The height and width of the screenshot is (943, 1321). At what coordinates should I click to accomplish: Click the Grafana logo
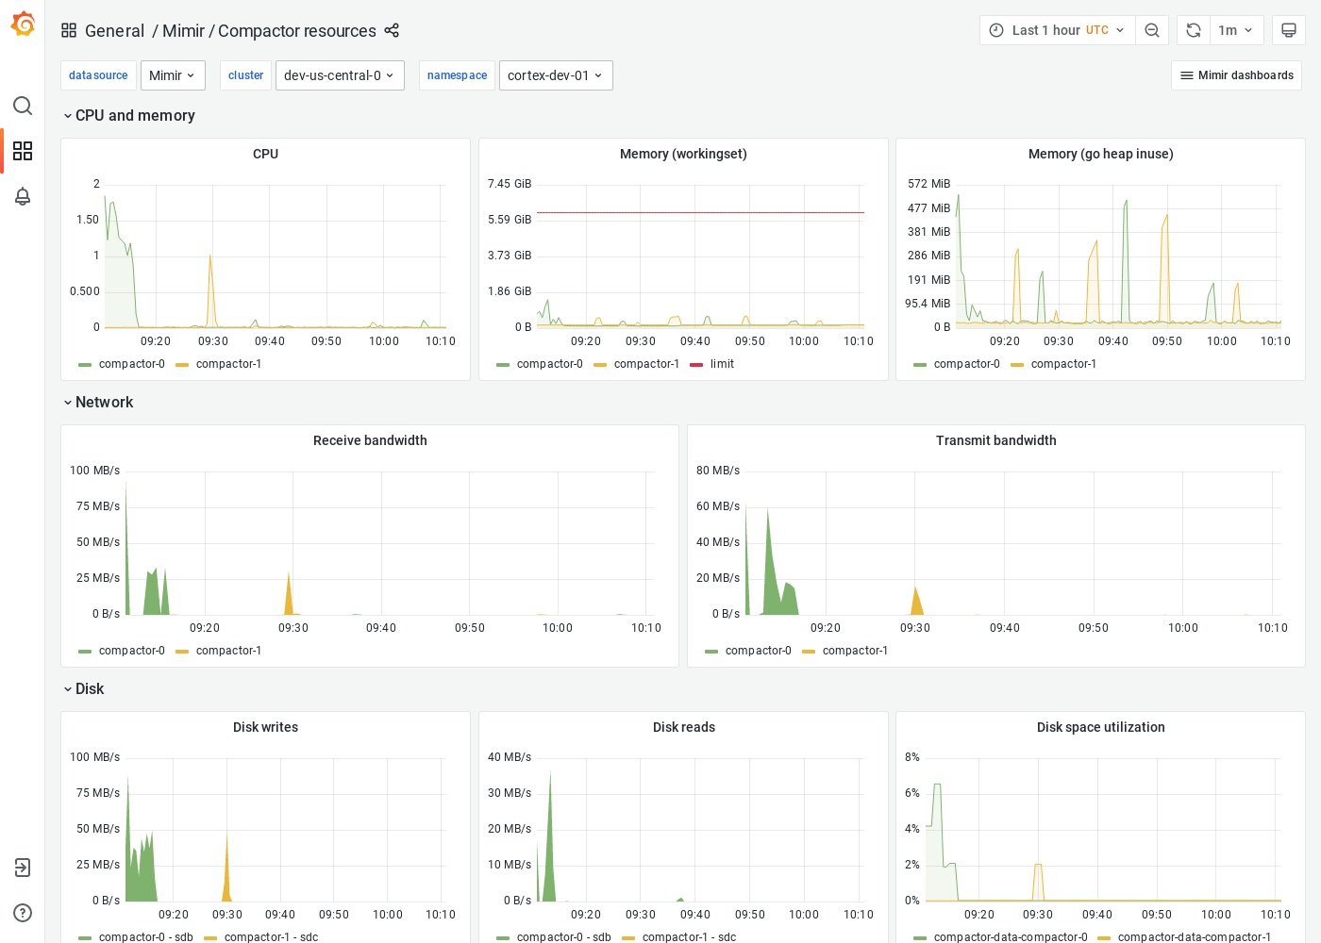click(23, 24)
